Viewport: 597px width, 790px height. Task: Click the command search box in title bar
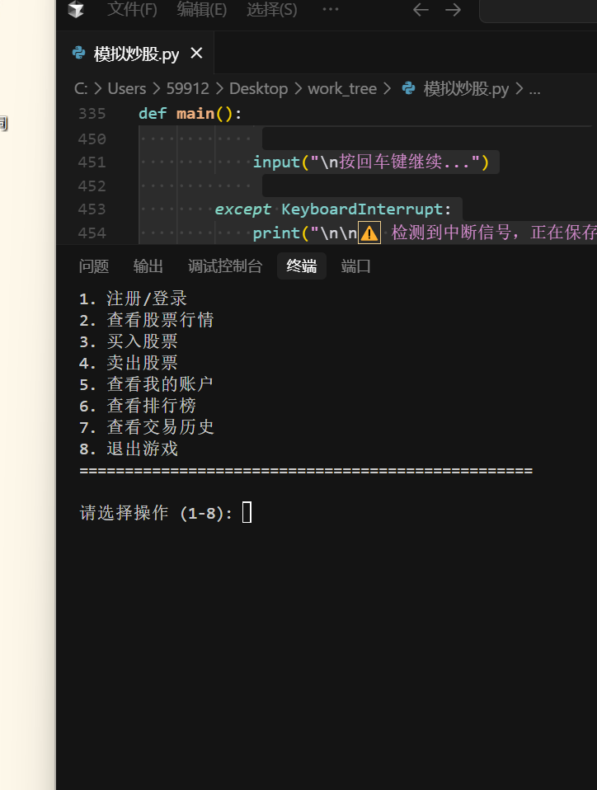(538, 10)
